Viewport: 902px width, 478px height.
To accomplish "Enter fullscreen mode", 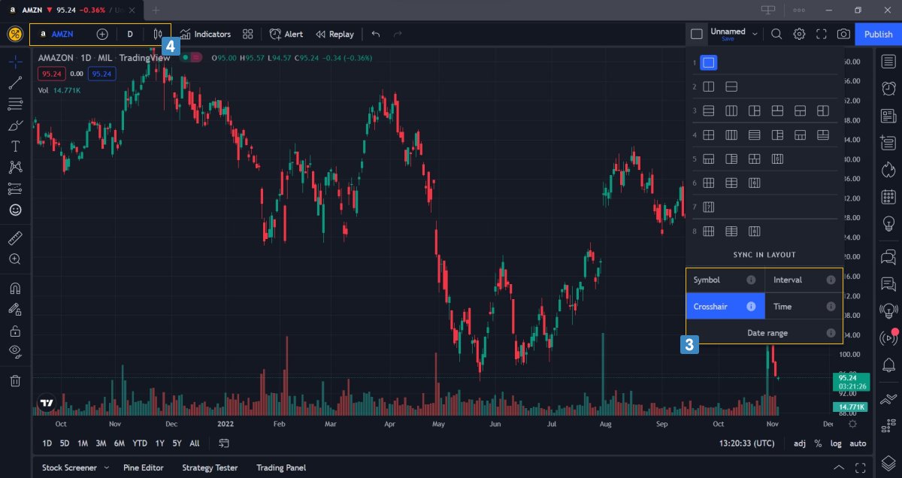I will [x=822, y=34].
